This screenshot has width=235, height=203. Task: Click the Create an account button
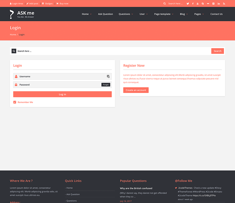point(136,90)
